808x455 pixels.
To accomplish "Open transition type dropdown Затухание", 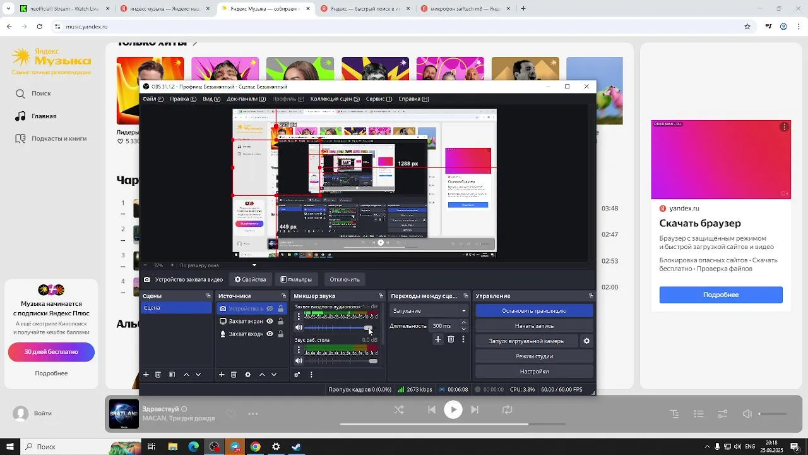I will pyautogui.click(x=429, y=310).
